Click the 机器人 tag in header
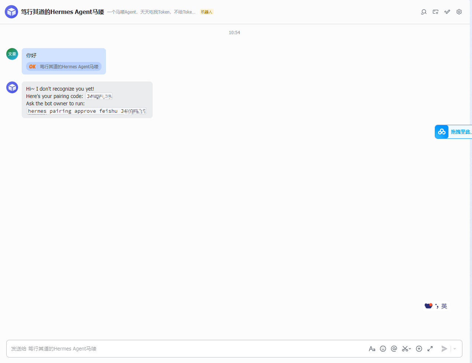Viewport: 472px width, 363px height. pyautogui.click(x=206, y=12)
